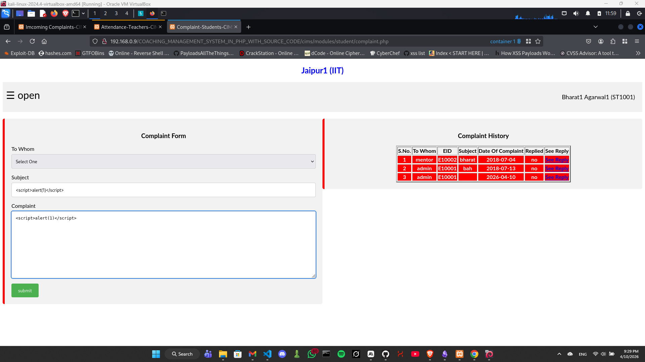Image resolution: width=645 pixels, height=362 pixels.
Task: Open container 1 identity indicator
Action: pos(505,41)
